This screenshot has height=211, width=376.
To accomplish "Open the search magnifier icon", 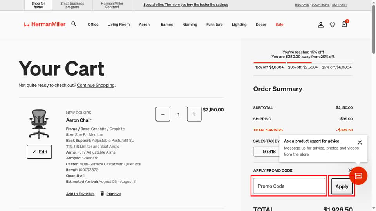I will click(x=74, y=24).
